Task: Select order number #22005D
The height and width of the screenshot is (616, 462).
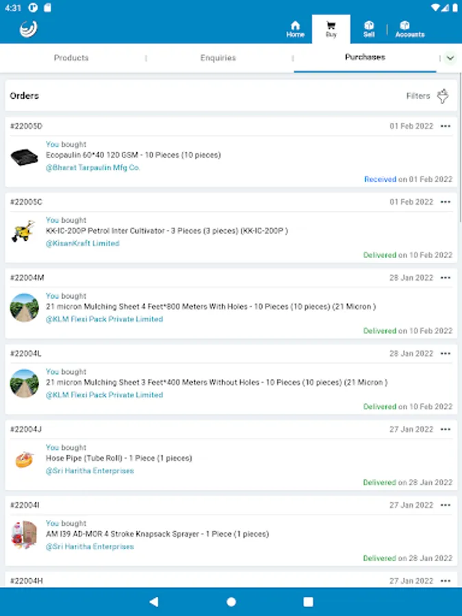Action: point(26,126)
